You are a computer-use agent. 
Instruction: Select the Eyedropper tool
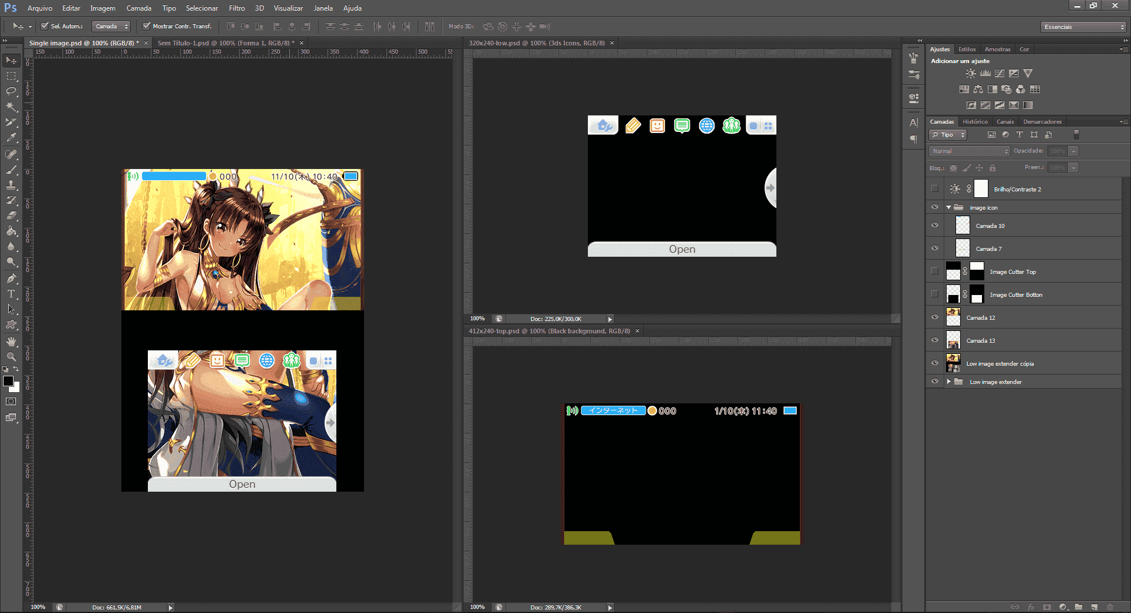(11, 137)
